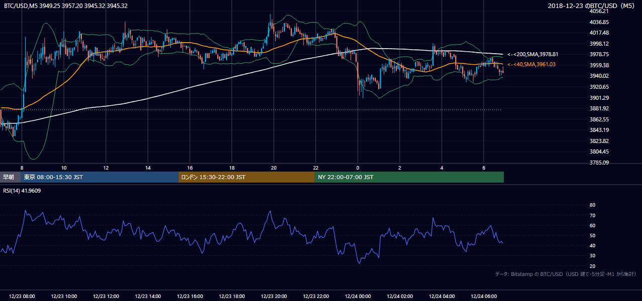This screenshot has height=301, width=642.
Task: Click the RSI 50 level label
Action: tap(593, 235)
